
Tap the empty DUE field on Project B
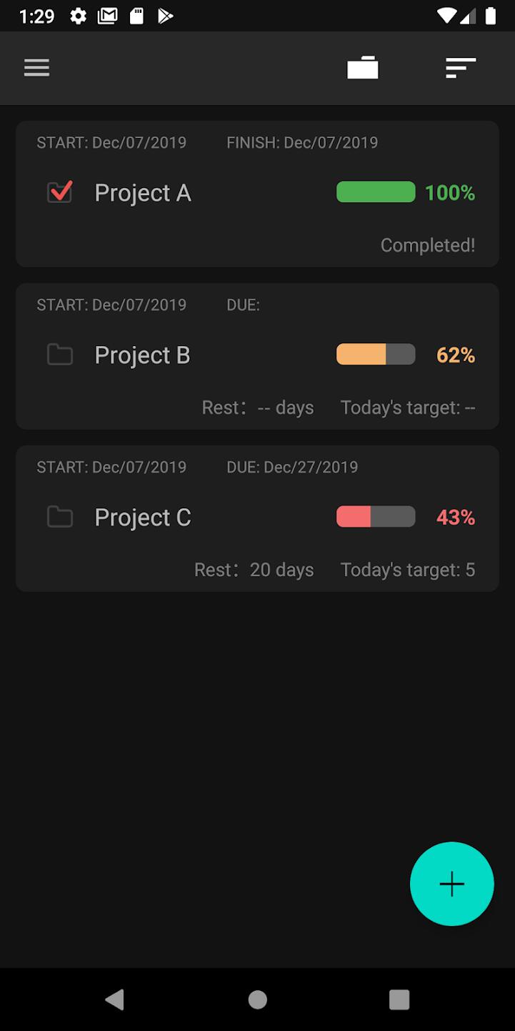(244, 305)
